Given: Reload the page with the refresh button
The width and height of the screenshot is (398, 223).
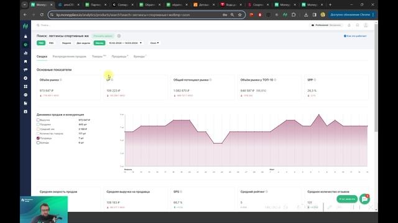Looking at the screenshot, I should click(x=42, y=15).
